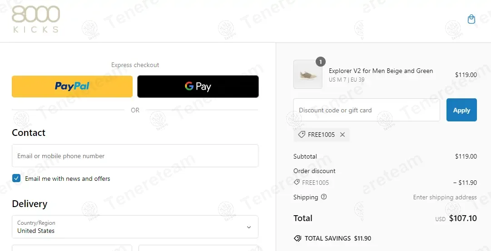Click the tag icon inside FREE1005 chip

[301, 135]
